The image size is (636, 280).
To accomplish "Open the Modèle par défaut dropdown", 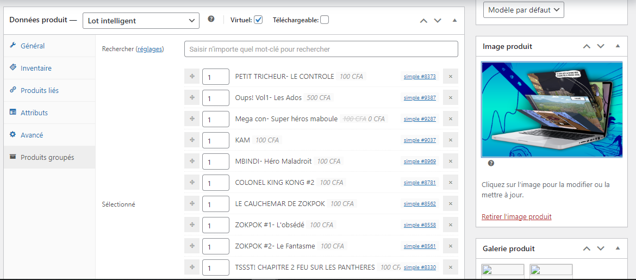I will point(523,10).
